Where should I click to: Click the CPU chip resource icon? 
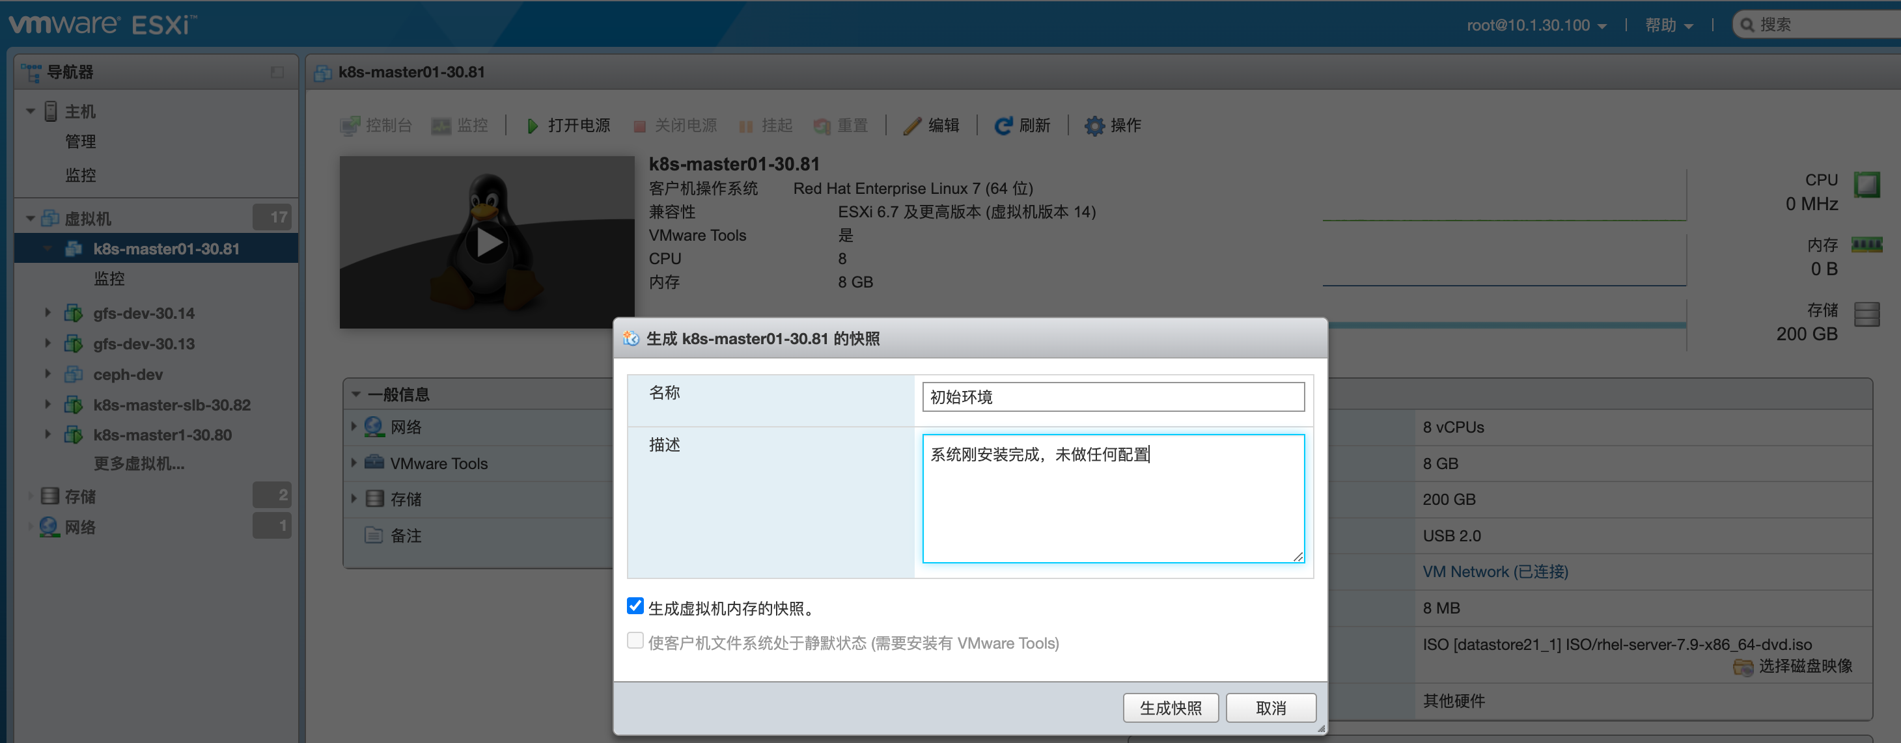(x=1866, y=185)
